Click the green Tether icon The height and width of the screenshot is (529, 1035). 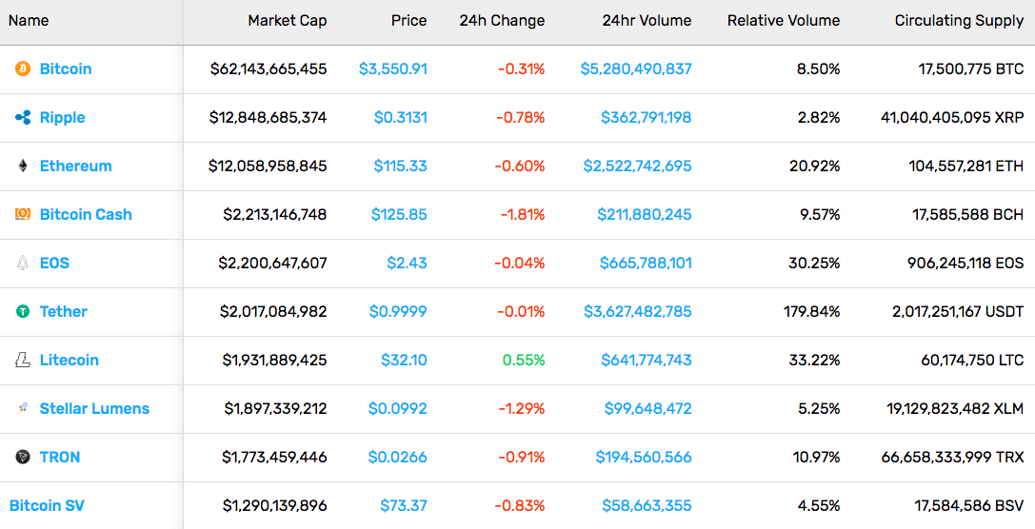23,311
